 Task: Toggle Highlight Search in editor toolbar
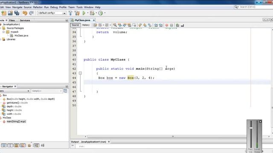[129, 25]
